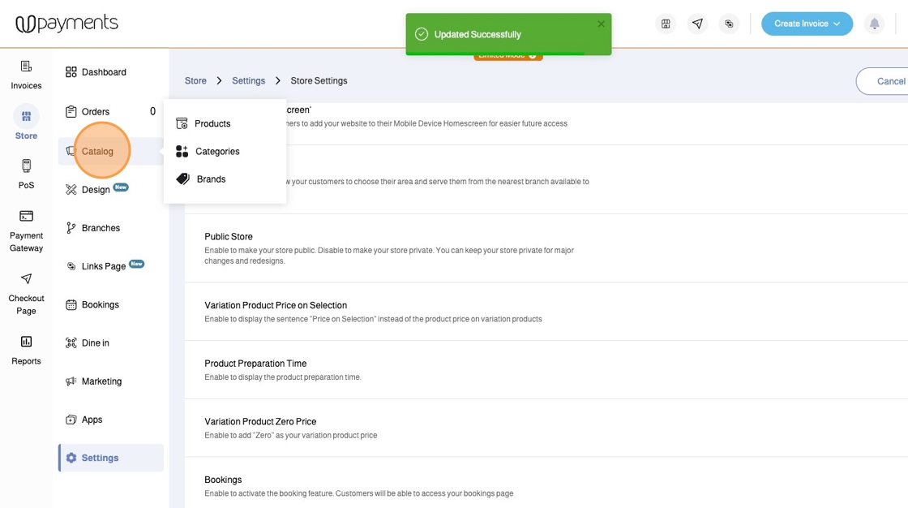The height and width of the screenshot is (508, 908).
Task: Open Checkout Page section
Action: [26, 293]
